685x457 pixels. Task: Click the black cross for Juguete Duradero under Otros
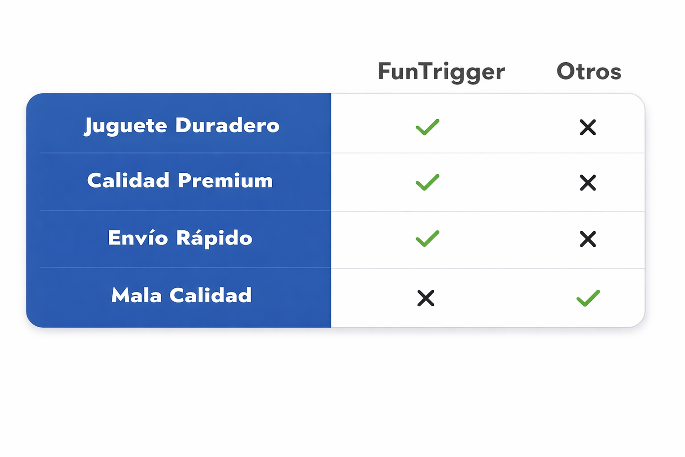click(588, 128)
